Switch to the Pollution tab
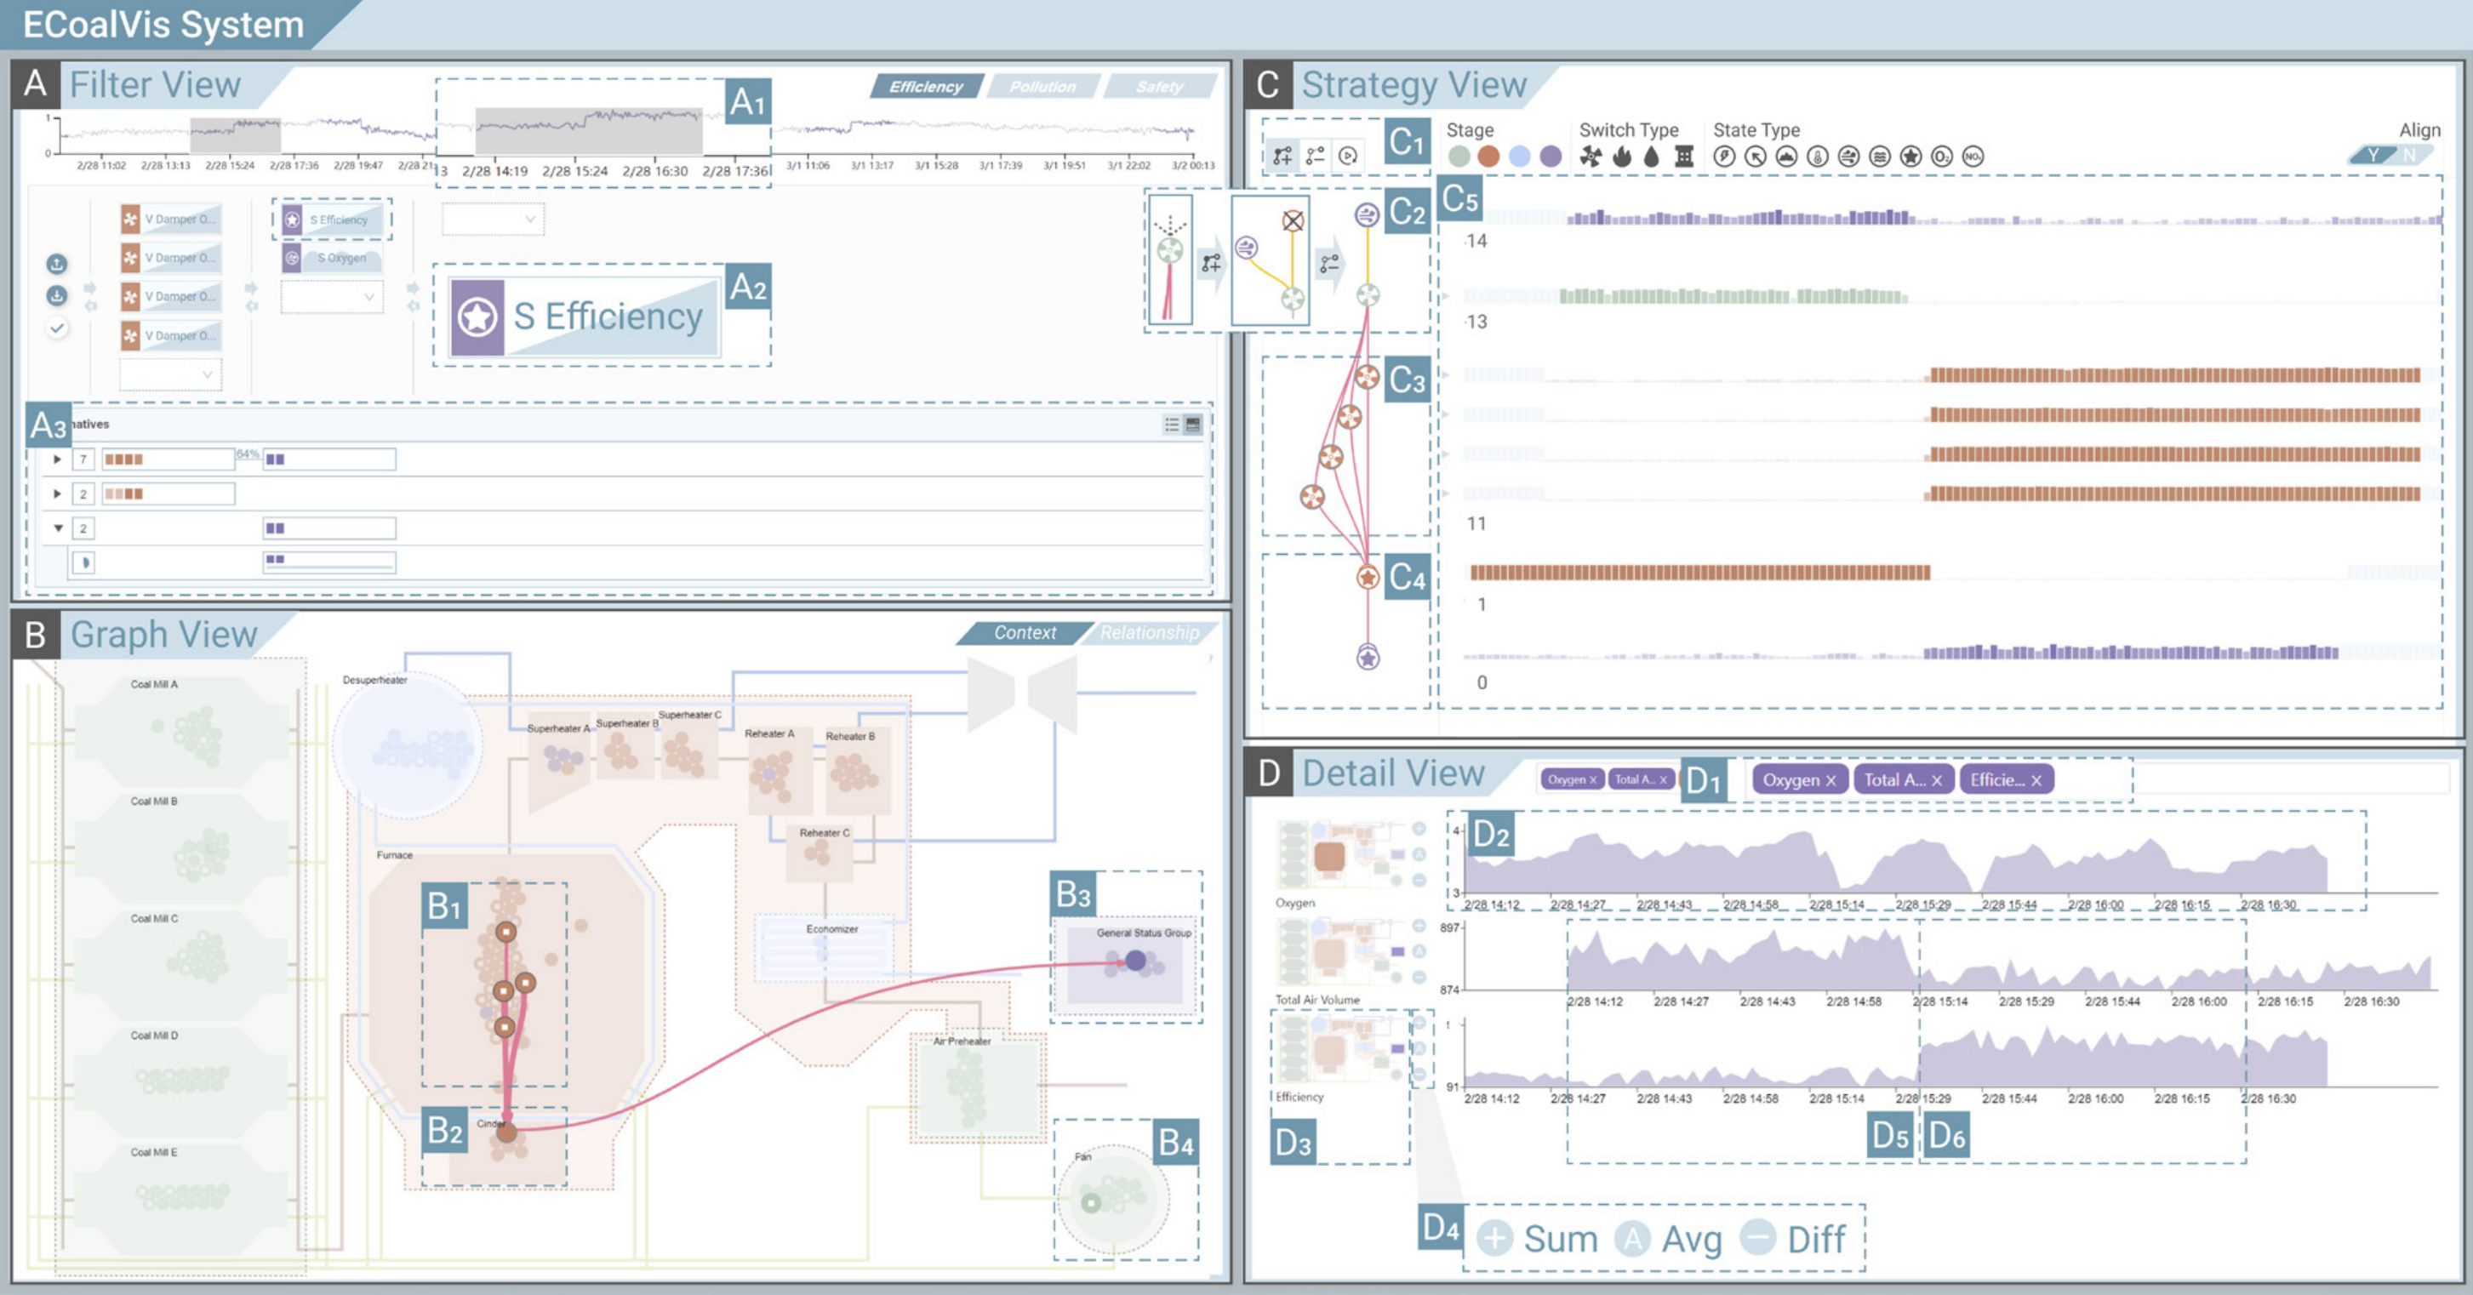The height and width of the screenshot is (1295, 2473). point(1043,87)
